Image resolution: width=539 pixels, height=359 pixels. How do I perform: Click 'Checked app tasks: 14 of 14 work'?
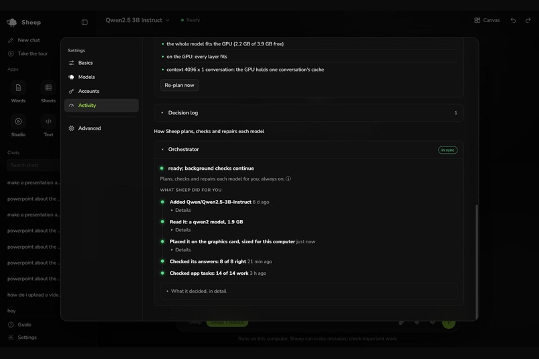(209, 273)
